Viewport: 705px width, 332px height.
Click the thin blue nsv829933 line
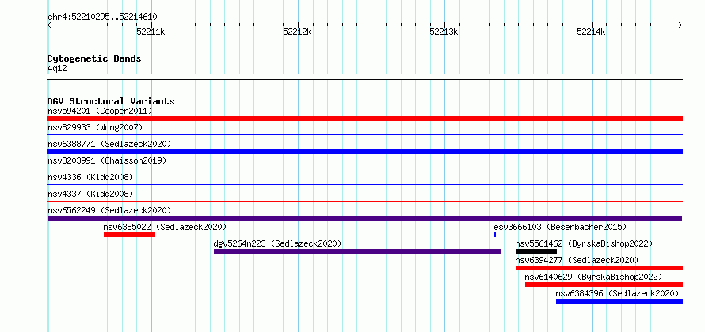(364, 134)
